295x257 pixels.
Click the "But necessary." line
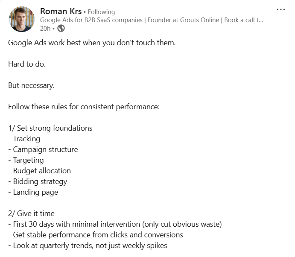click(x=31, y=85)
